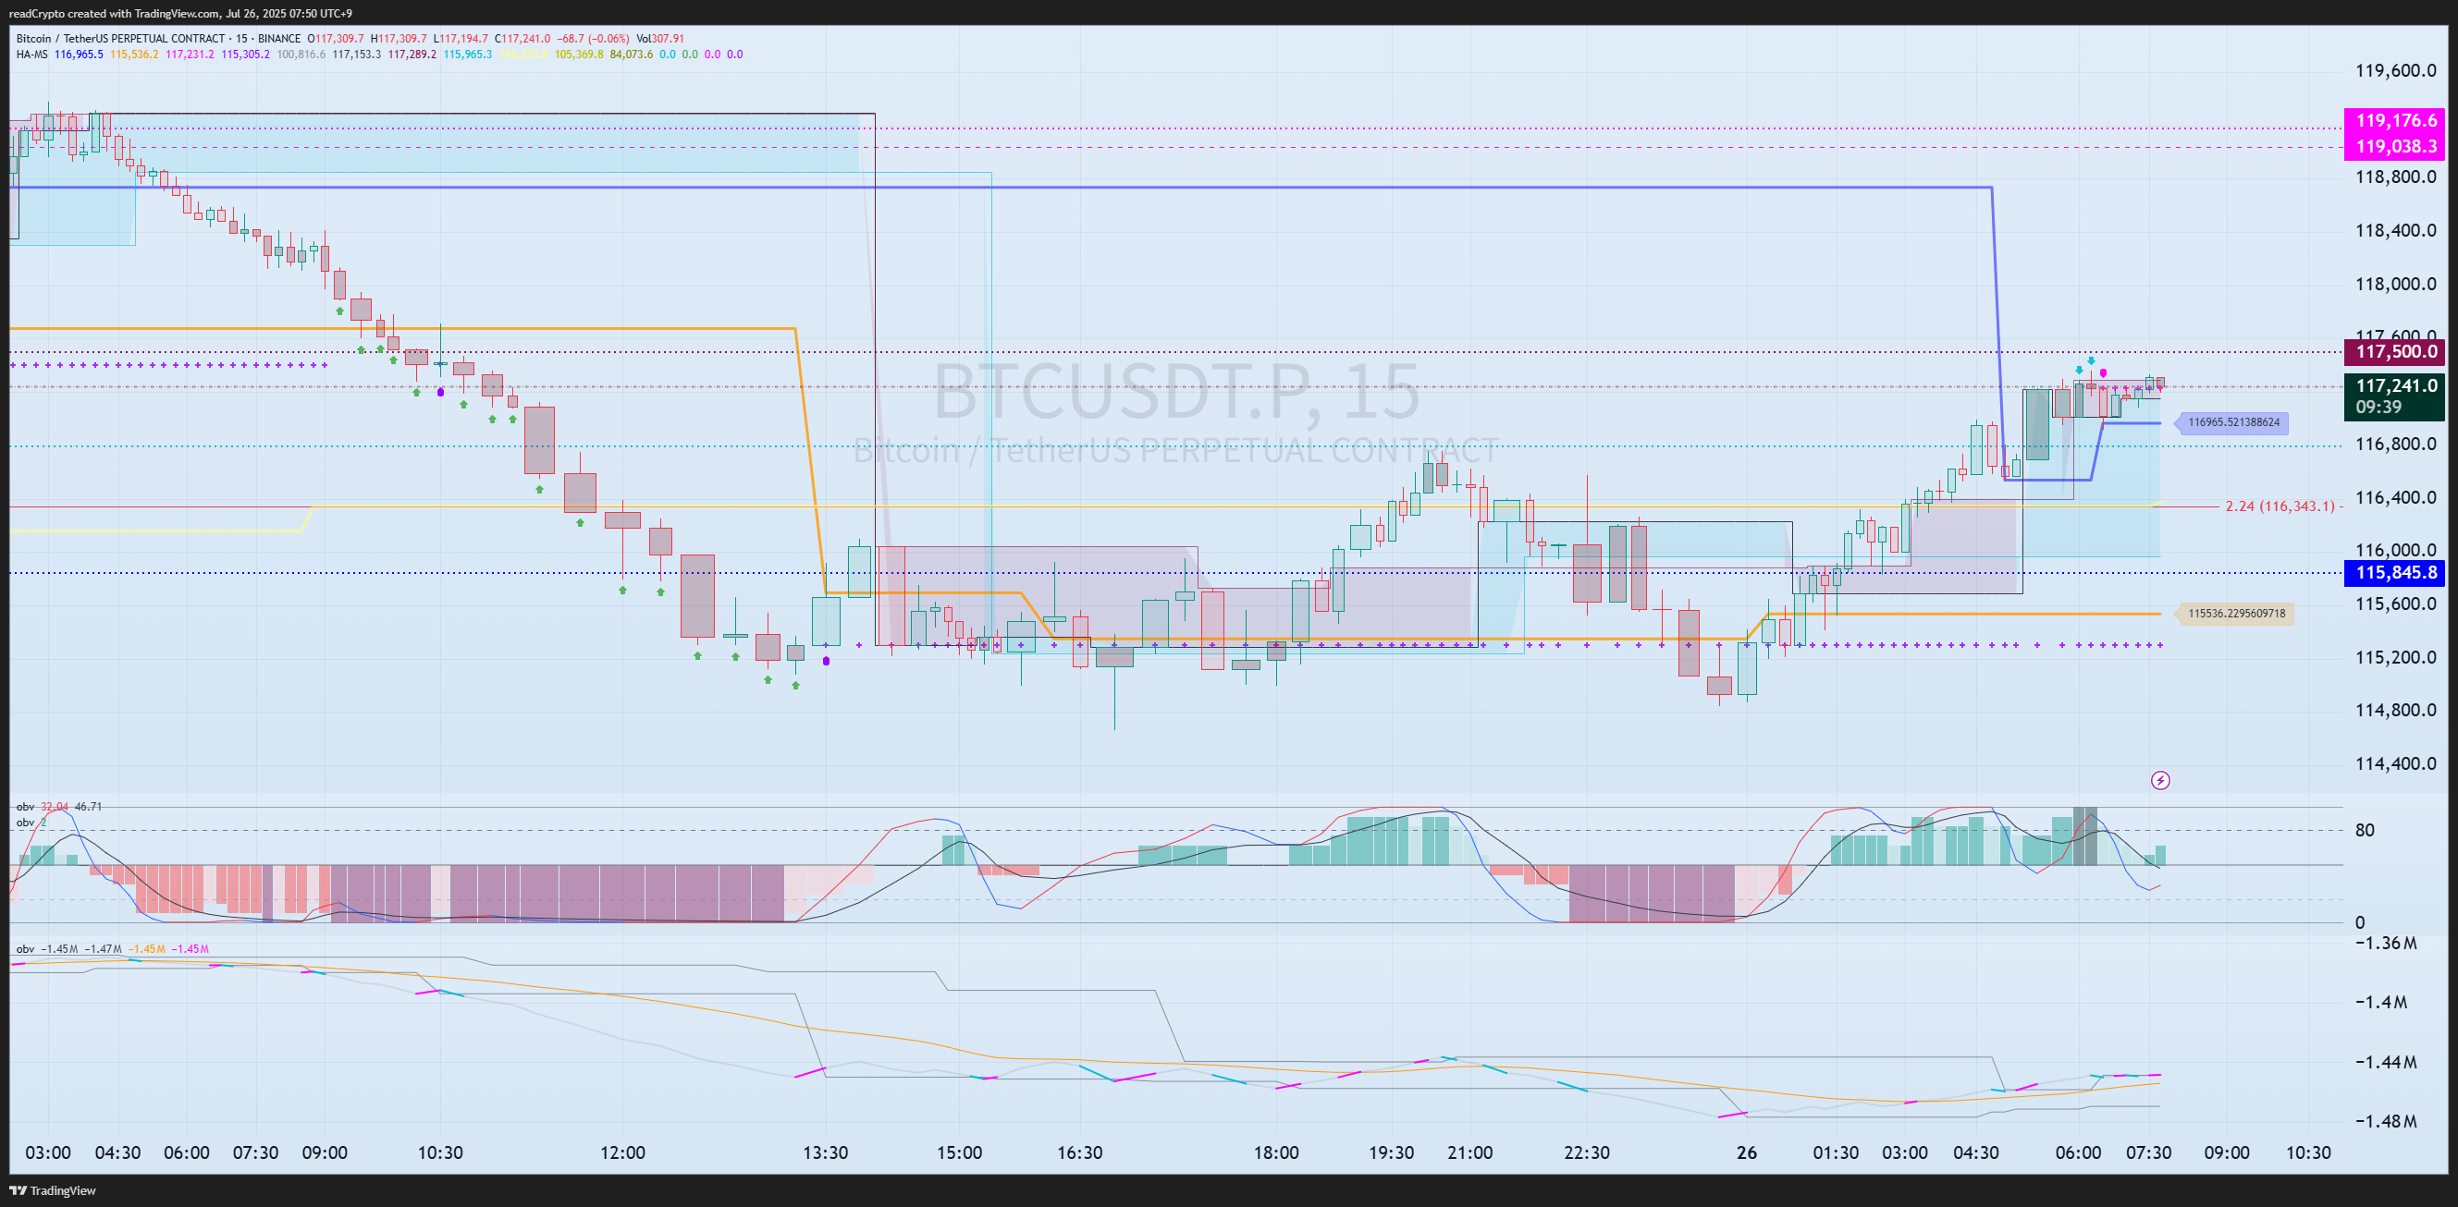Click the orange obv legend value −1.45M

click(x=147, y=949)
